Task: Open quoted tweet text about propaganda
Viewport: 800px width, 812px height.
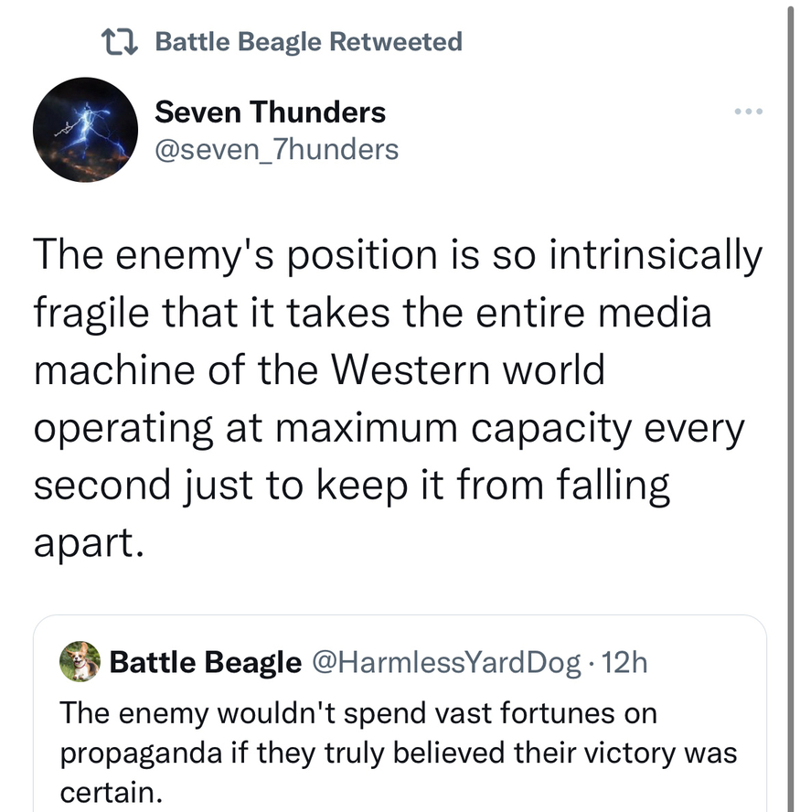Action: click(x=398, y=753)
